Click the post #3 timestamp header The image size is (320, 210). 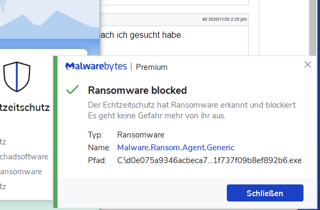(224, 19)
